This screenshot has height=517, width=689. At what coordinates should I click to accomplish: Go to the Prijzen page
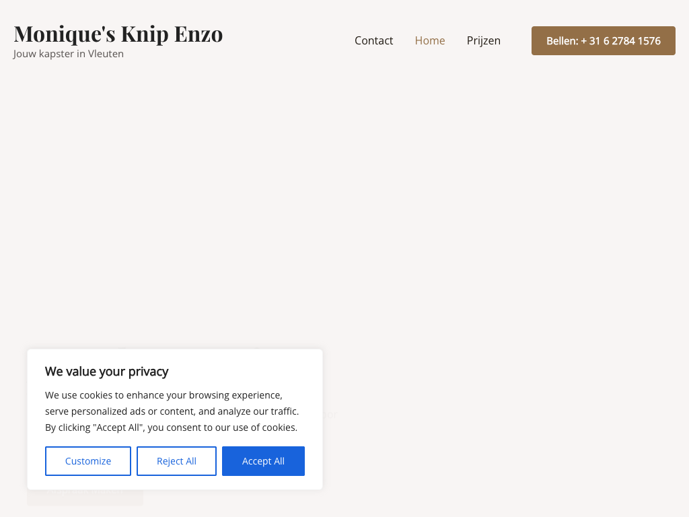click(484, 40)
